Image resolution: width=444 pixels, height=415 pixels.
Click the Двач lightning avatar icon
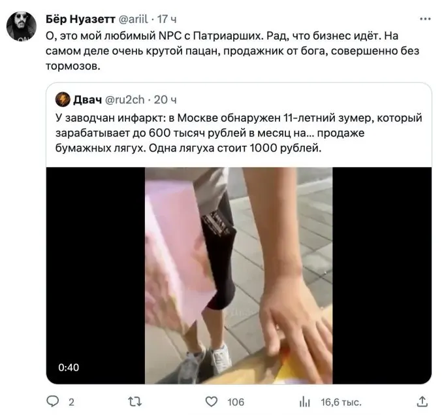point(63,99)
